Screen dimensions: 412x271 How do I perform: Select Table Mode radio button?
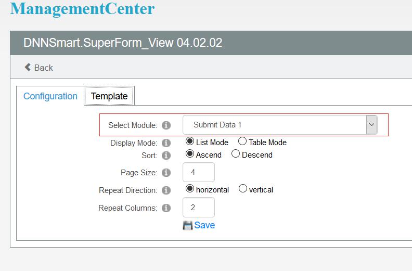(x=242, y=141)
